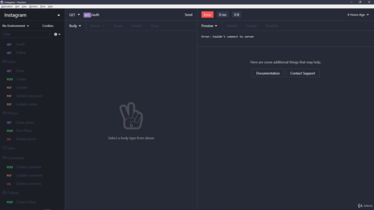Open the create request plus dropdown

[57, 34]
